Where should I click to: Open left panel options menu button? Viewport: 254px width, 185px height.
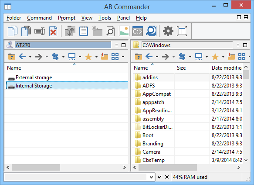tap(116, 45)
